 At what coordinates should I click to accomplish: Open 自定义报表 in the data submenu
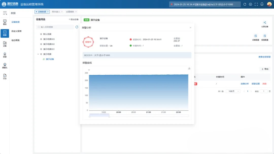pyautogui.click(x=16, y=31)
